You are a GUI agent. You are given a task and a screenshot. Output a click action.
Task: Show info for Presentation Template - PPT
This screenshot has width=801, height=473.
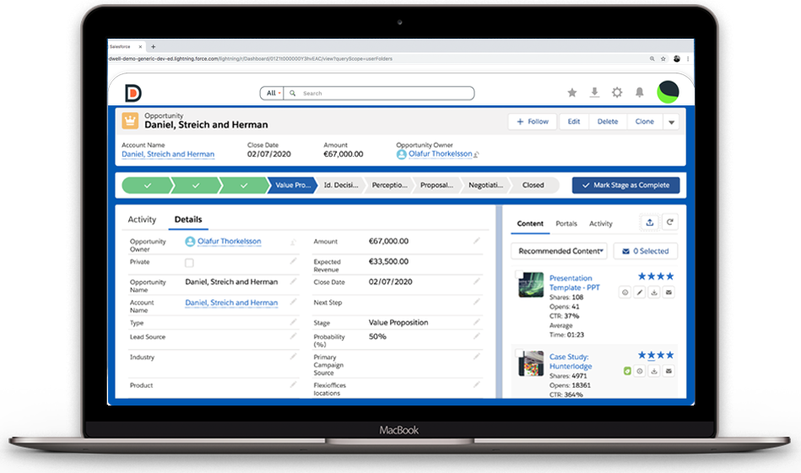(x=625, y=293)
